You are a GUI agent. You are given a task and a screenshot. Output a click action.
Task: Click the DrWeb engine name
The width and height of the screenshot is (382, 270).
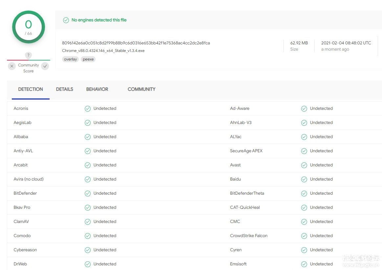(x=20, y=264)
